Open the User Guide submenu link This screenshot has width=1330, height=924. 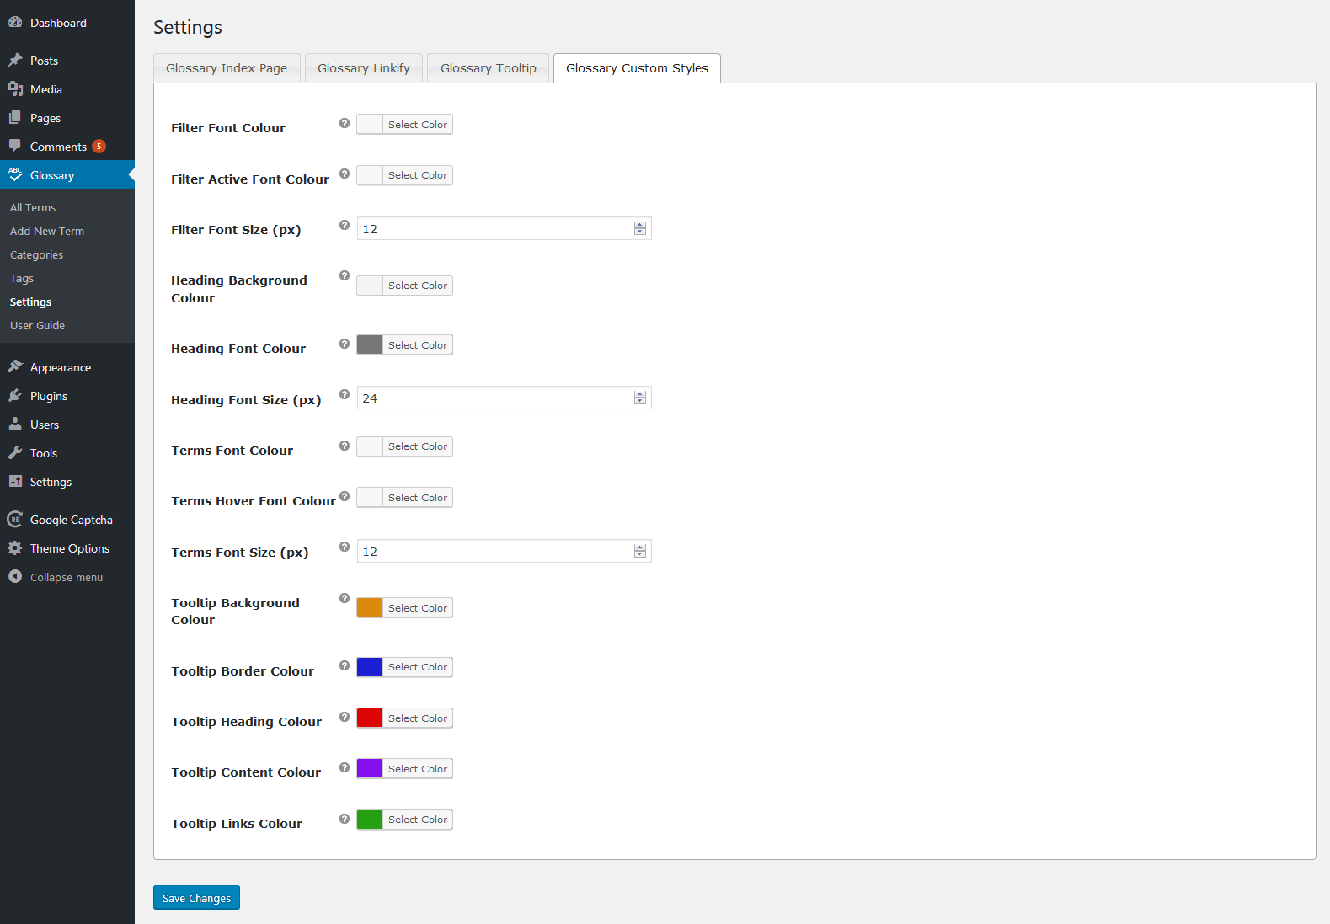(x=37, y=325)
